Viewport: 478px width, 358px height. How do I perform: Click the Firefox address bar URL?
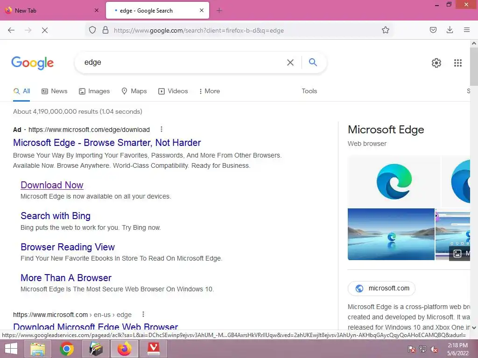199,30
